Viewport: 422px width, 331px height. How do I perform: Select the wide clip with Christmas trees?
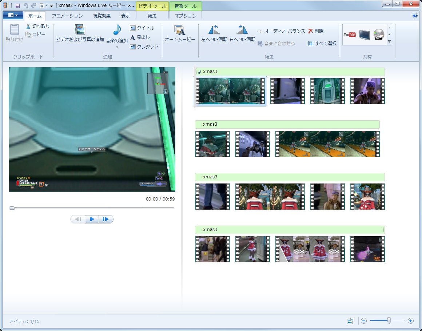coord(270,197)
